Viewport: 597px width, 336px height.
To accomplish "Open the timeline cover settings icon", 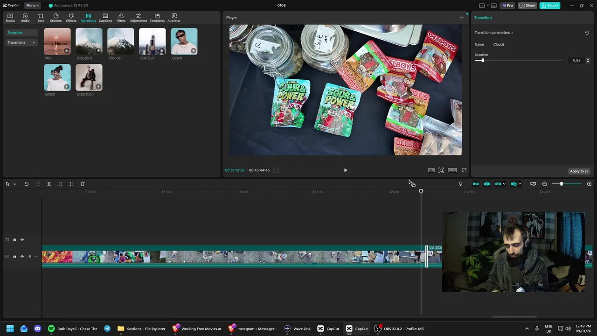I will coord(533,184).
